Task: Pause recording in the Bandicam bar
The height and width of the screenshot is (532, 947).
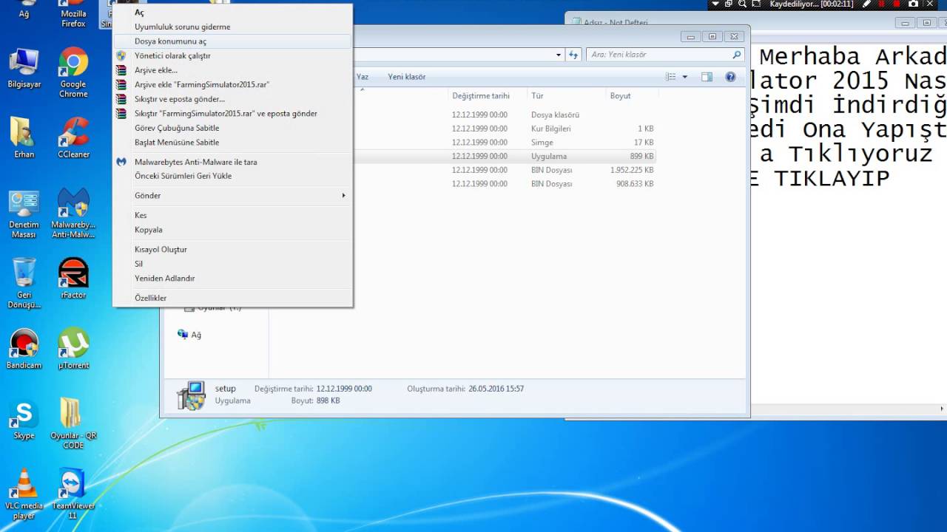Action: click(x=882, y=4)
